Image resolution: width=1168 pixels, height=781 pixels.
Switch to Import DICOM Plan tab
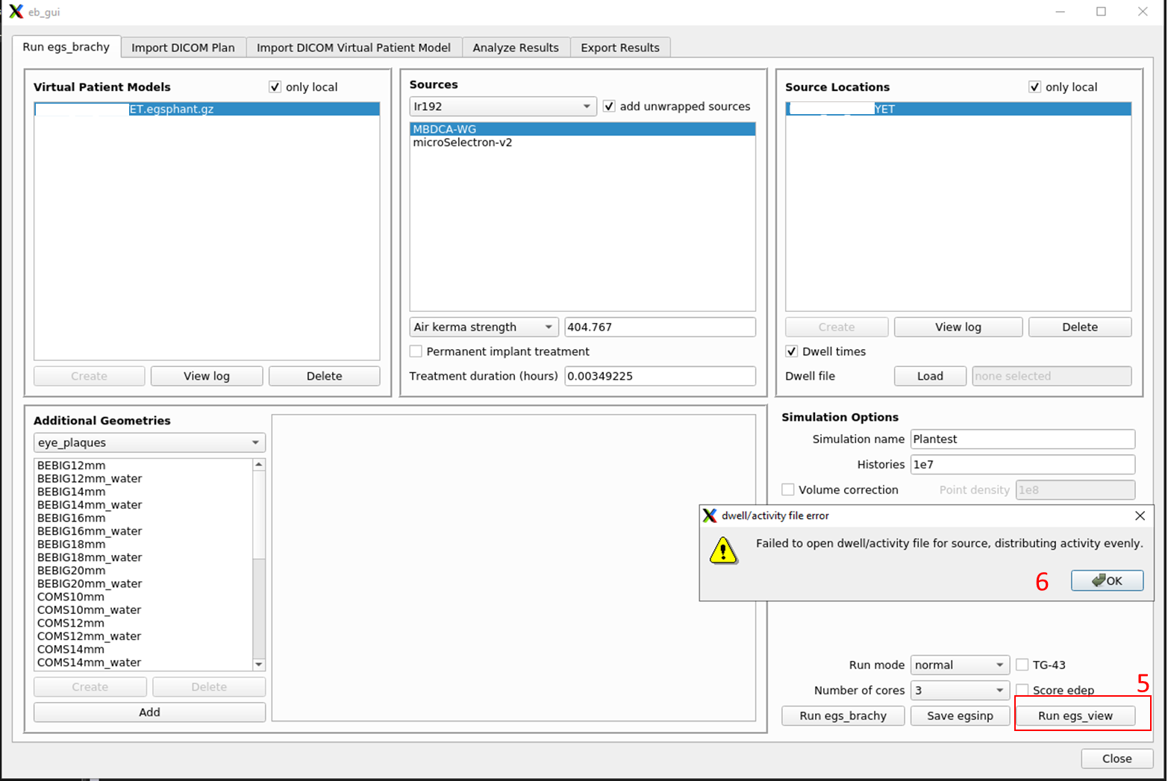183,48
